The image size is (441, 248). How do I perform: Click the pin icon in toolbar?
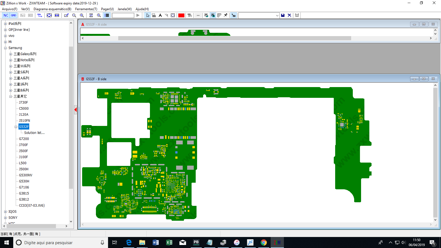coord(225,15)
